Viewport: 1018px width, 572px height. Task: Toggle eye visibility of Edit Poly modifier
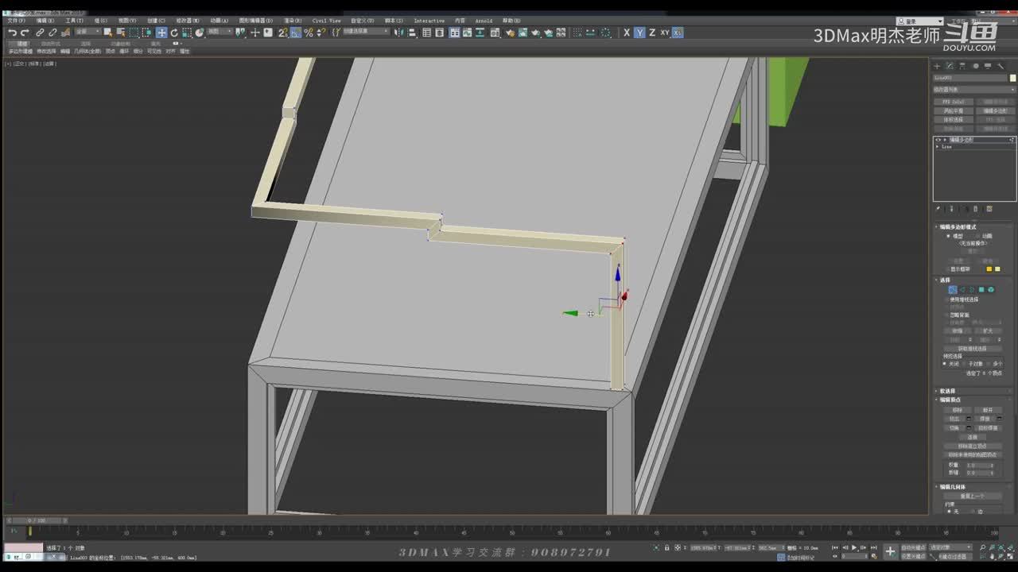(938, 140)
